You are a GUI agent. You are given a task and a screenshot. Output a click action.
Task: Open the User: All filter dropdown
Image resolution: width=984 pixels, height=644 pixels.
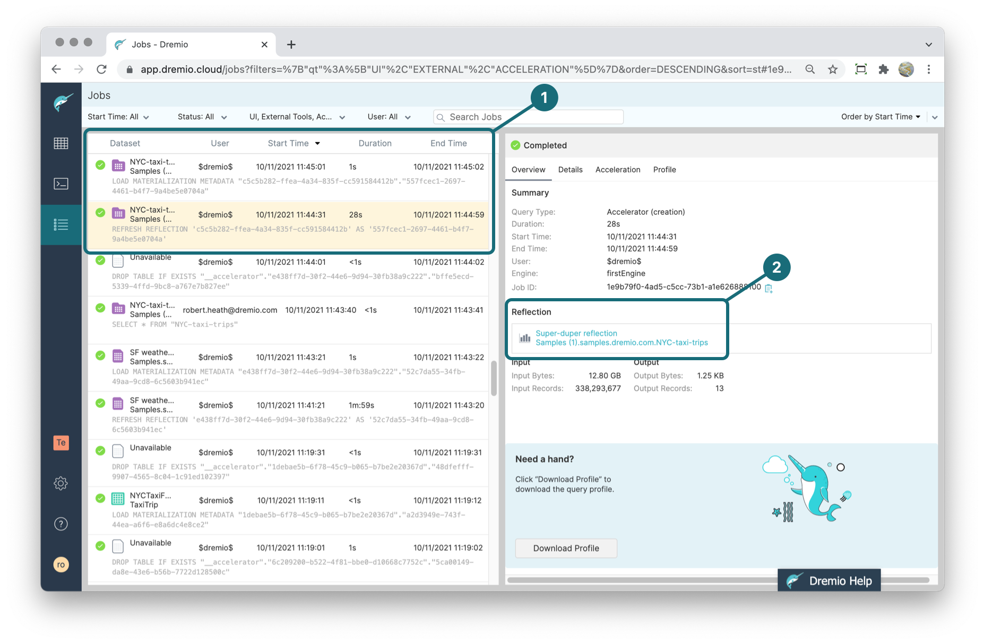pyautogui.click(x=389, y=117)
